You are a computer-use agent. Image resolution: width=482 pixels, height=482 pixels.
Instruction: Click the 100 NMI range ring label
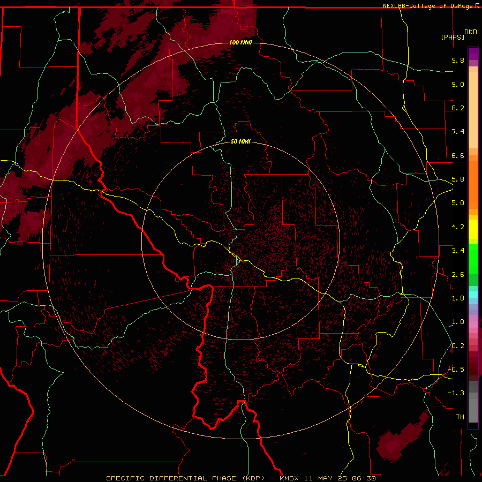pos(240,42)
